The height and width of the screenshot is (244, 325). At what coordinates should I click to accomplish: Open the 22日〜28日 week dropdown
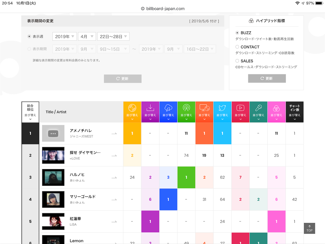pos(113,37)
